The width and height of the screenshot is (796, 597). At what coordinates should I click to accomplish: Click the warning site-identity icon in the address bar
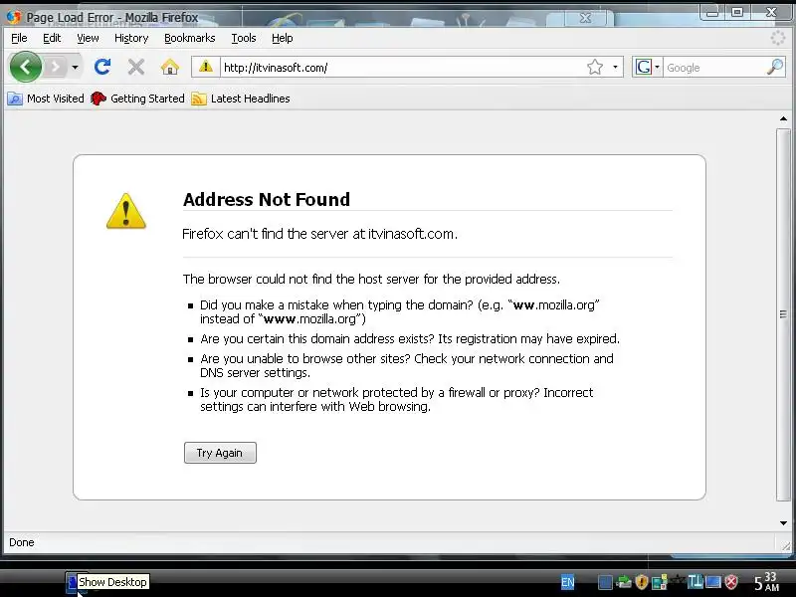point(206,67)
